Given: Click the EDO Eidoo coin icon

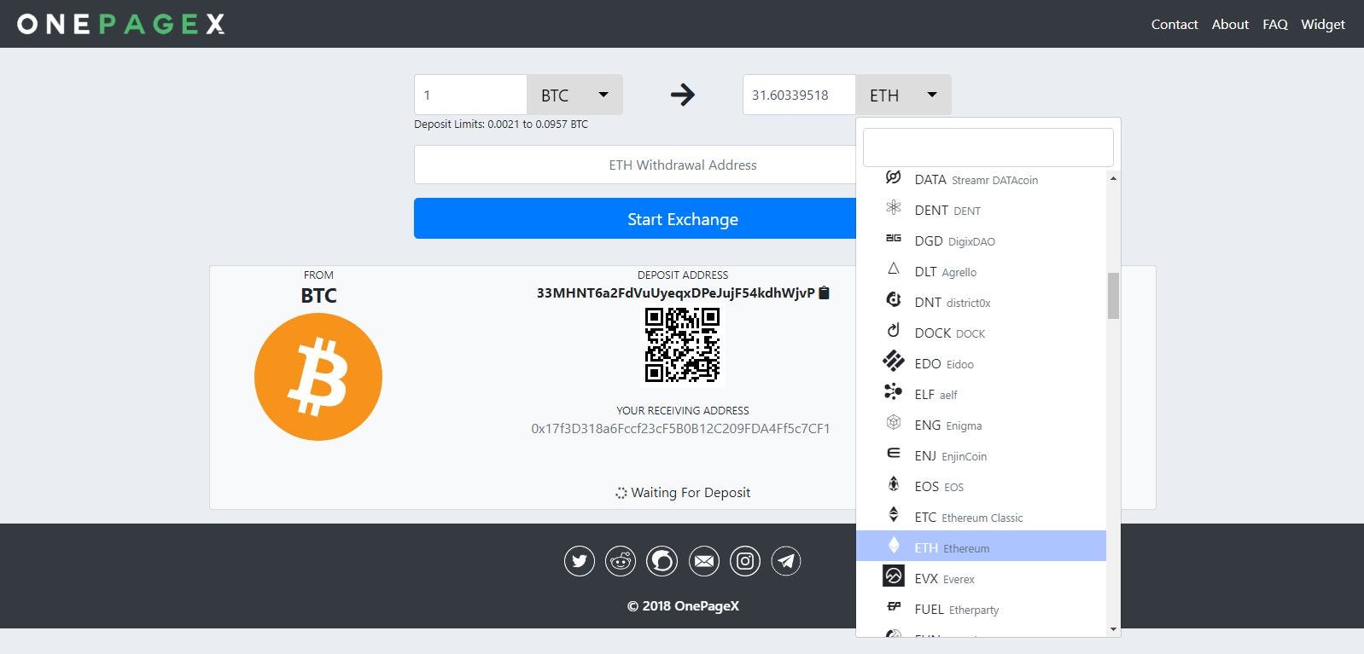Looking at the screenshot, I should (894, 362).
